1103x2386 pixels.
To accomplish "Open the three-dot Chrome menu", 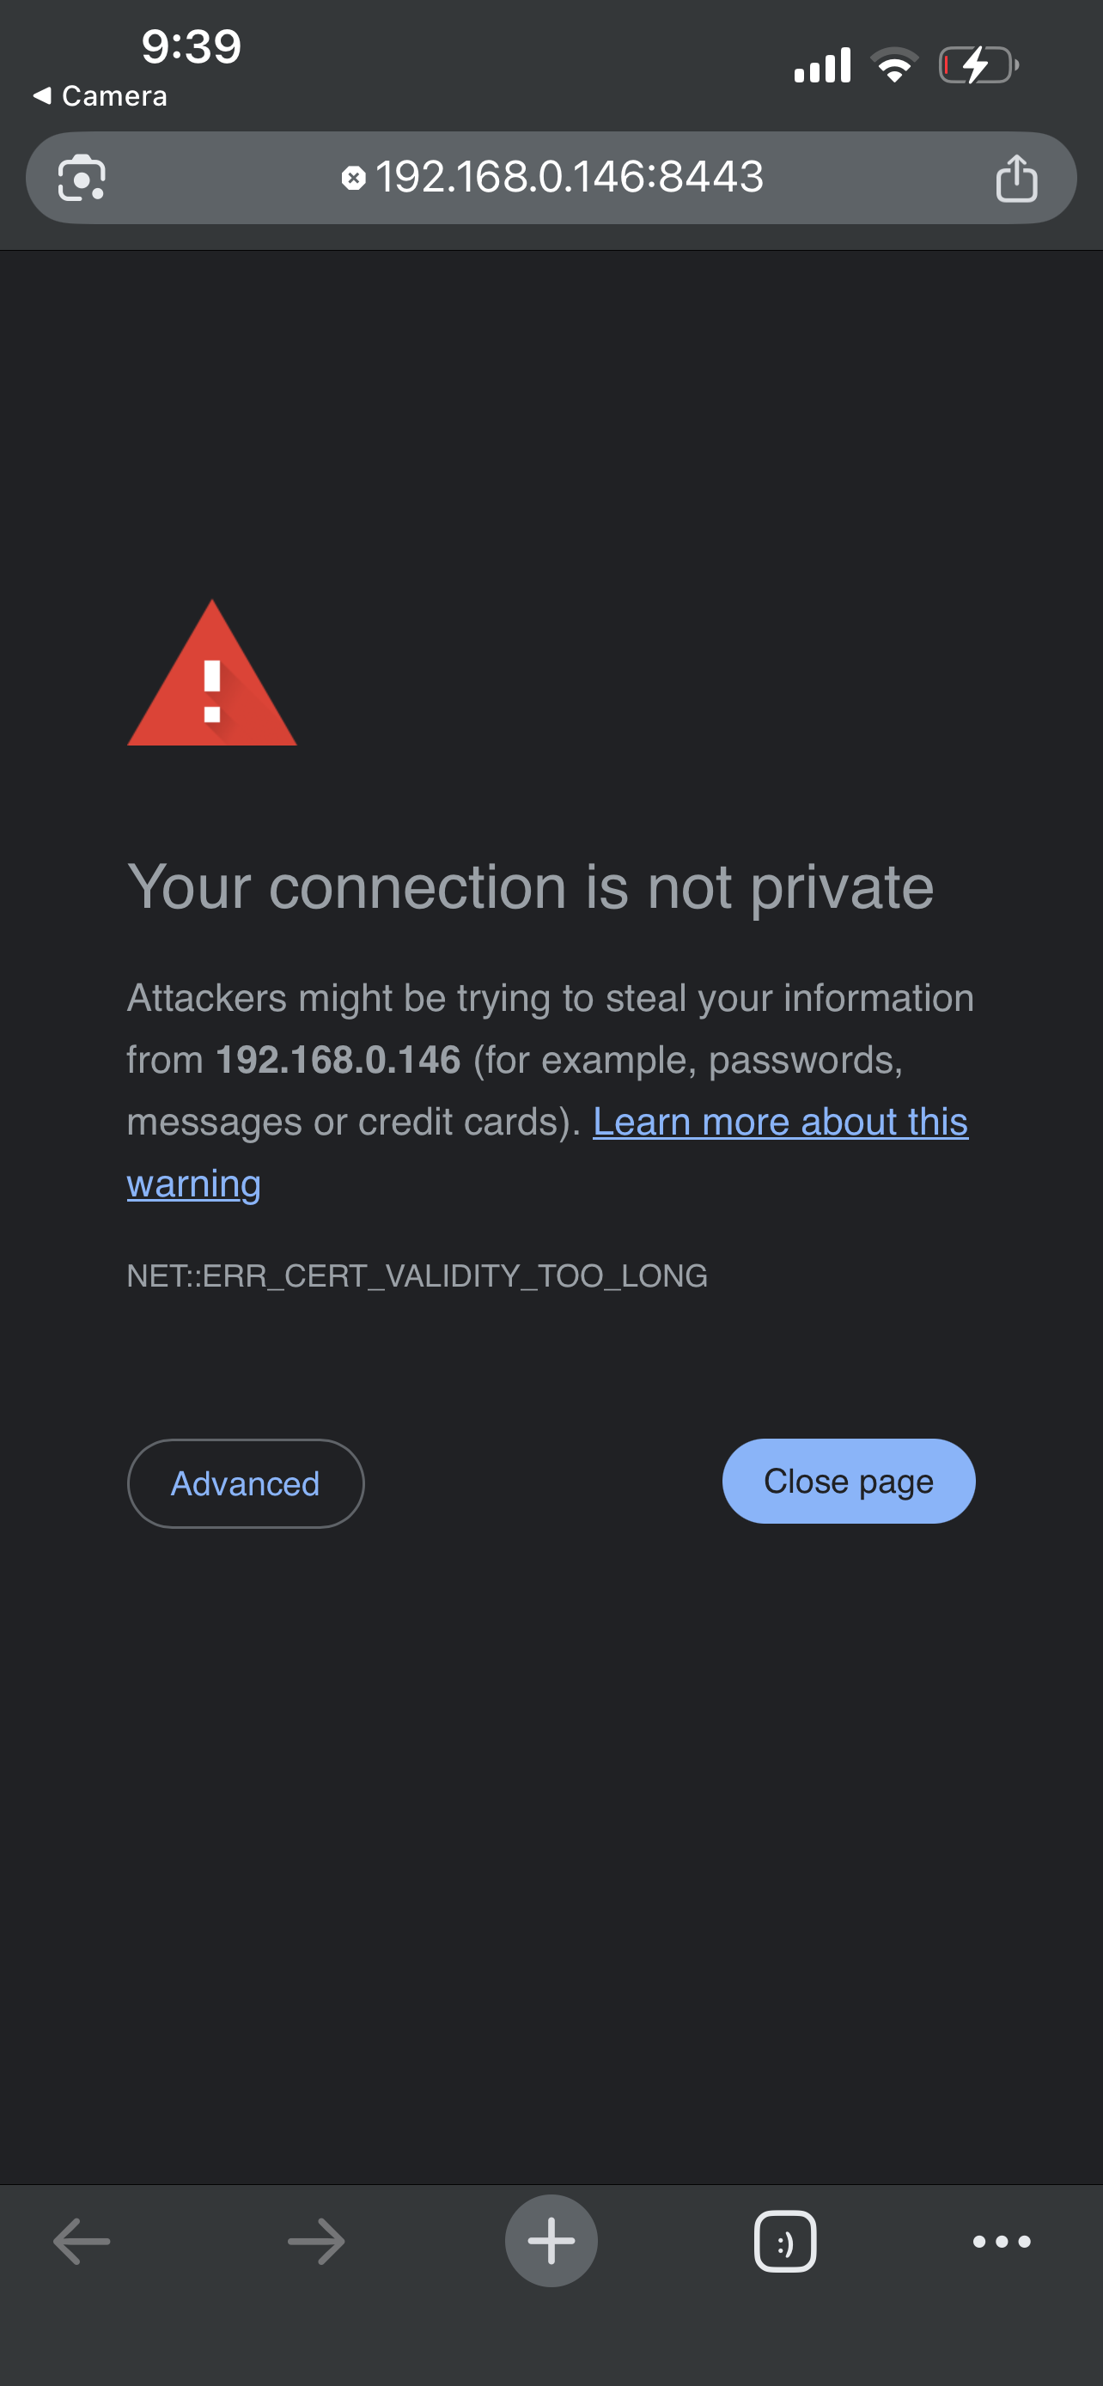I will (x=1003, y=2241).
